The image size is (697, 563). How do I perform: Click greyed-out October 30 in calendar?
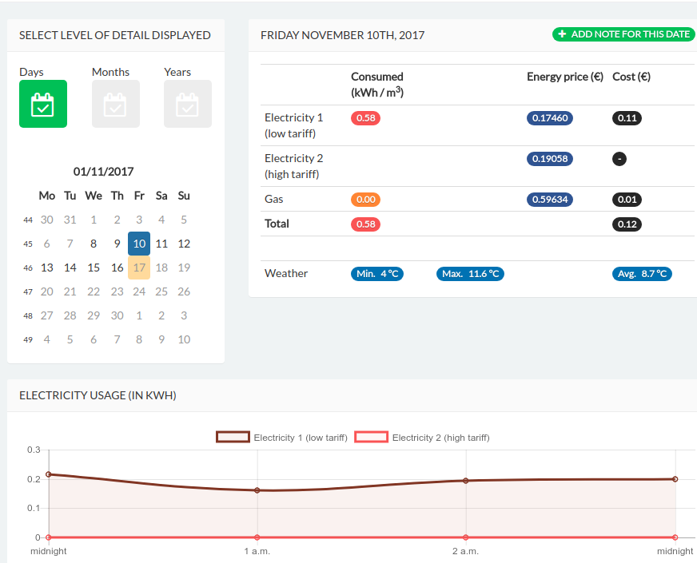coord(46,220)
